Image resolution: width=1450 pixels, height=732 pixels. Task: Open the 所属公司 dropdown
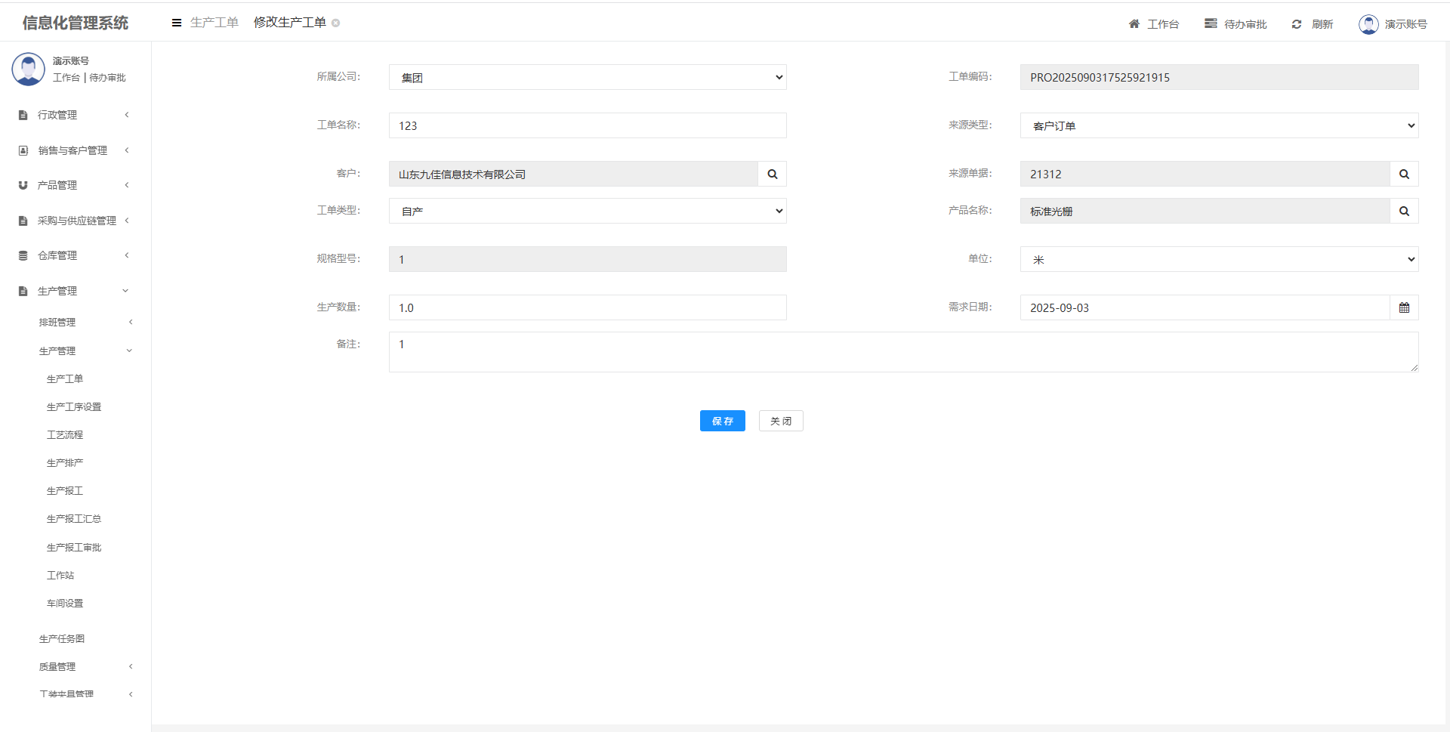coord(587,77)
